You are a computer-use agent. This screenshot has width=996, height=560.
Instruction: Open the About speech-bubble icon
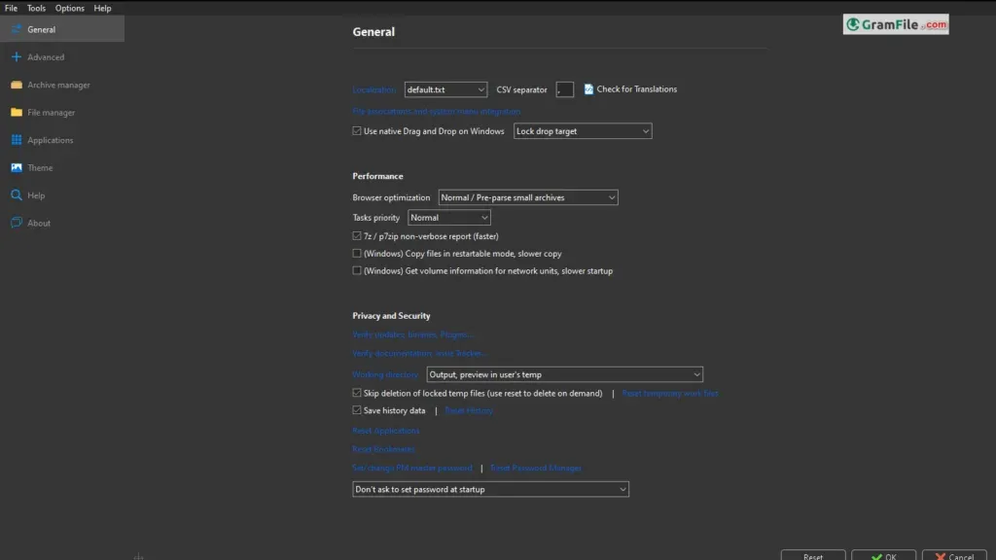click(x=17, y=223)
